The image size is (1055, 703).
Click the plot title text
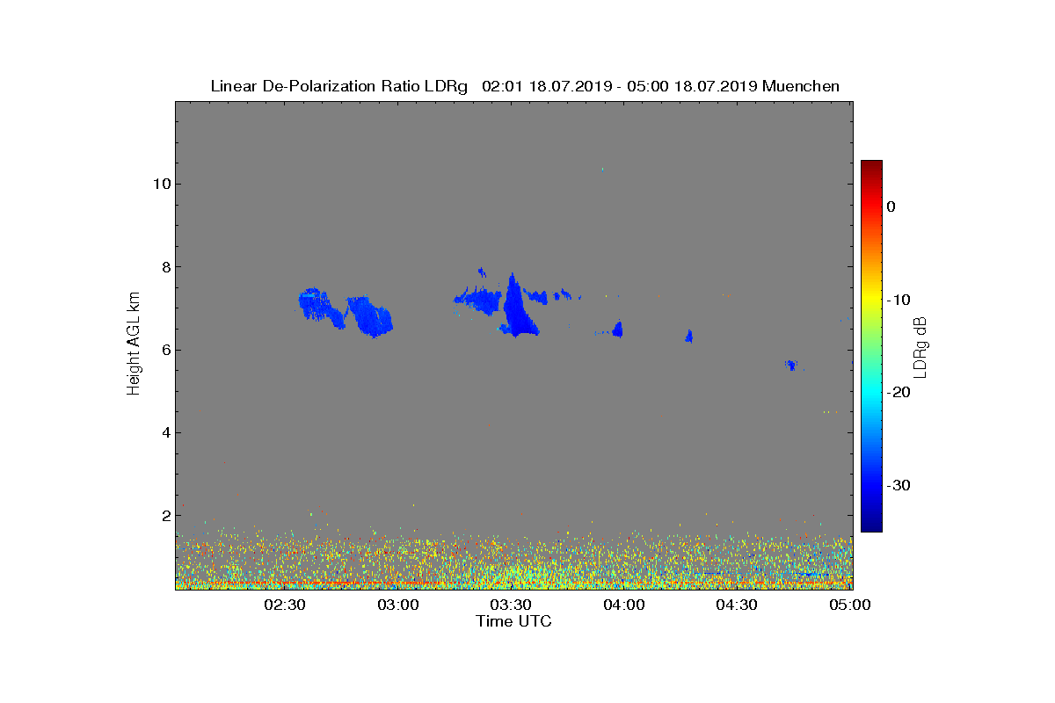coord(525,86)
